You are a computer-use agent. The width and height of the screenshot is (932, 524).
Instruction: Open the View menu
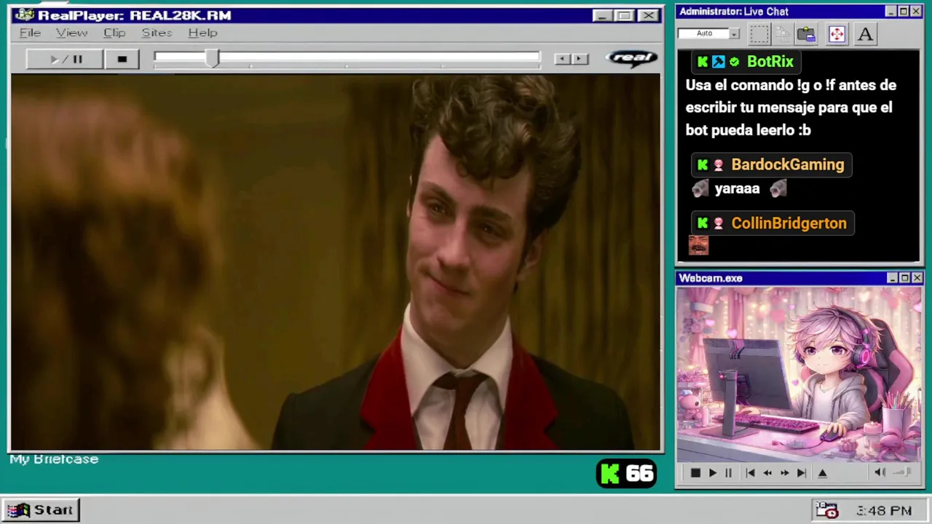pyautogui.click(x=71, y=33)
